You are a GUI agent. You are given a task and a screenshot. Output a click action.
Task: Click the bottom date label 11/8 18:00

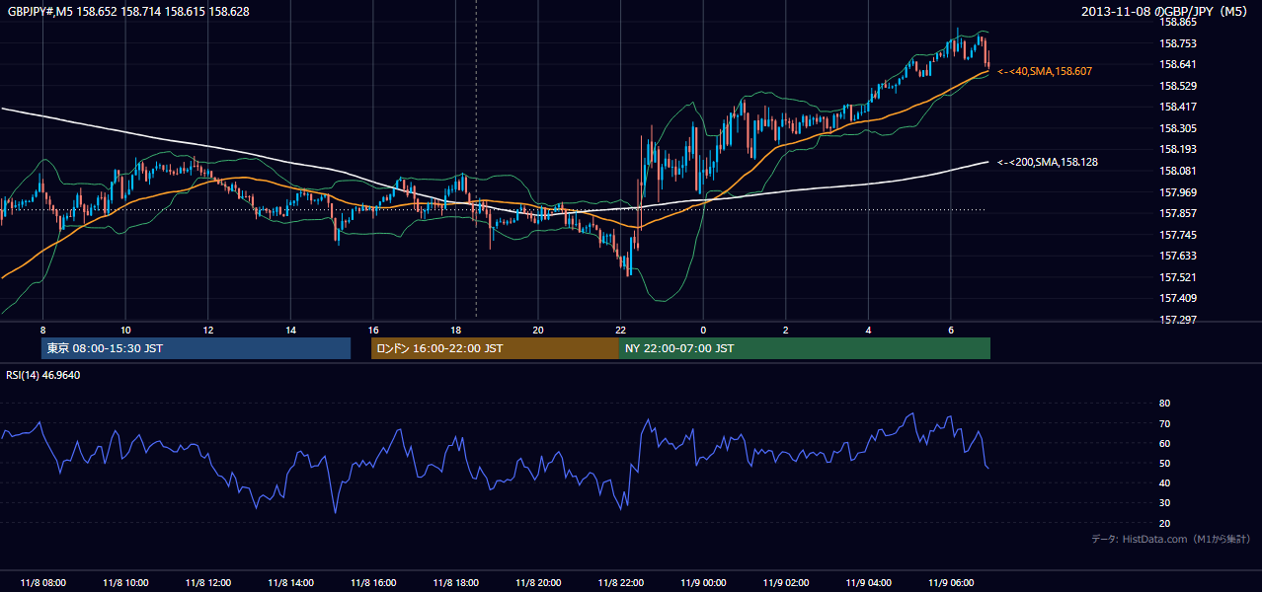point(455,583)
